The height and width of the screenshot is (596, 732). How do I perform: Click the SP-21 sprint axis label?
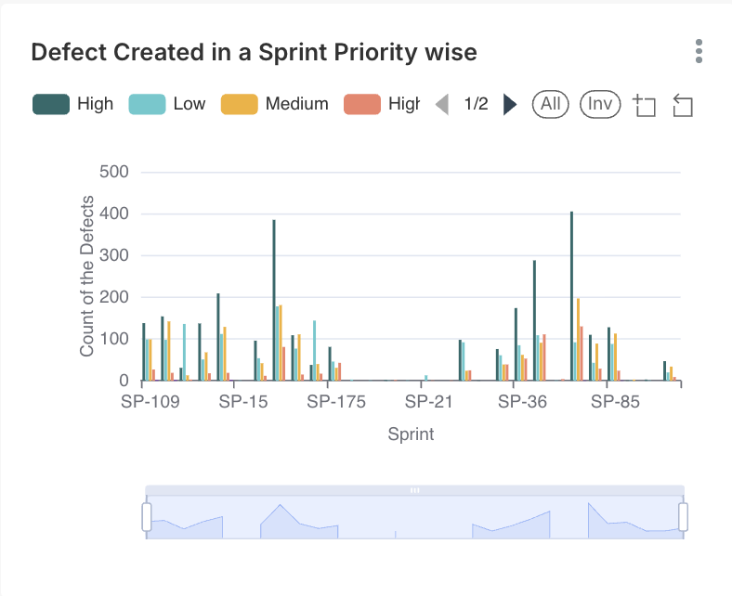(x=428, y=402)
